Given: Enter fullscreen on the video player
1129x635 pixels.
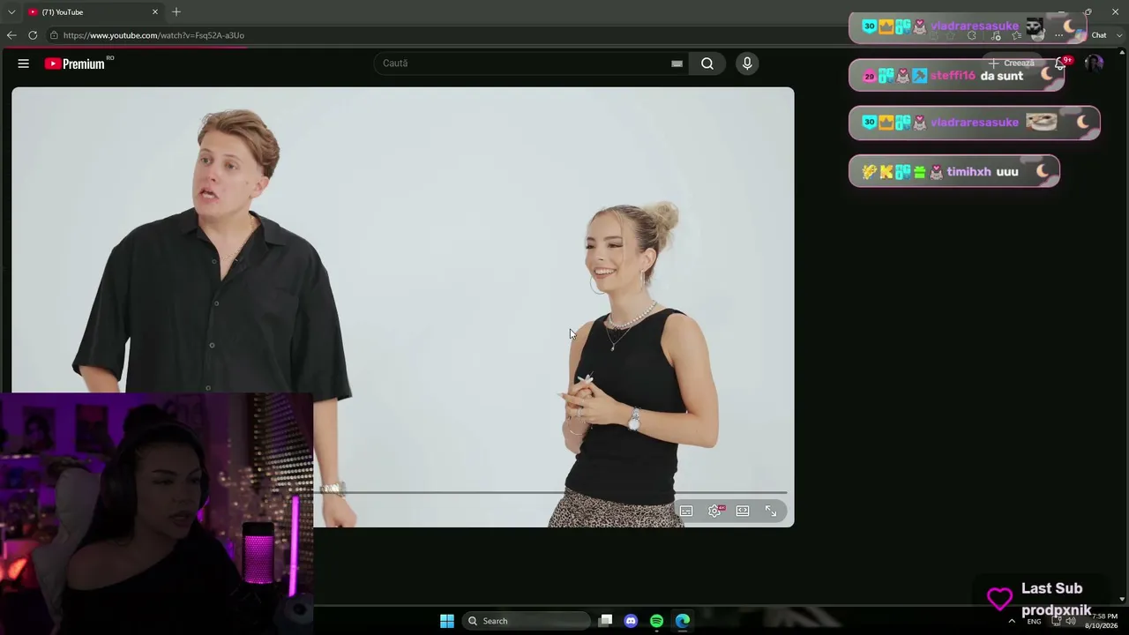Looking at the screenshot, I should point(771,511).
